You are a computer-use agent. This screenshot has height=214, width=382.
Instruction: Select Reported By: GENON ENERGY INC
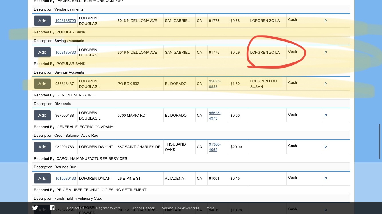point(64,95)
